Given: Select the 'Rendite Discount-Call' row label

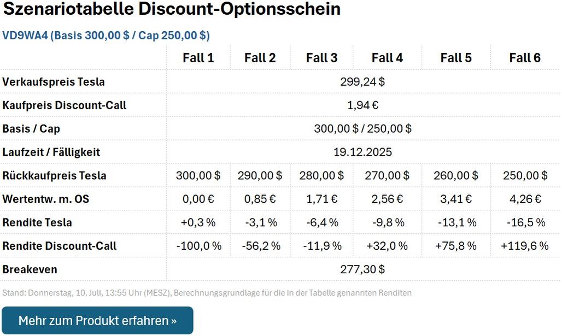Looking at the screenshot, I should pos(60,246).
